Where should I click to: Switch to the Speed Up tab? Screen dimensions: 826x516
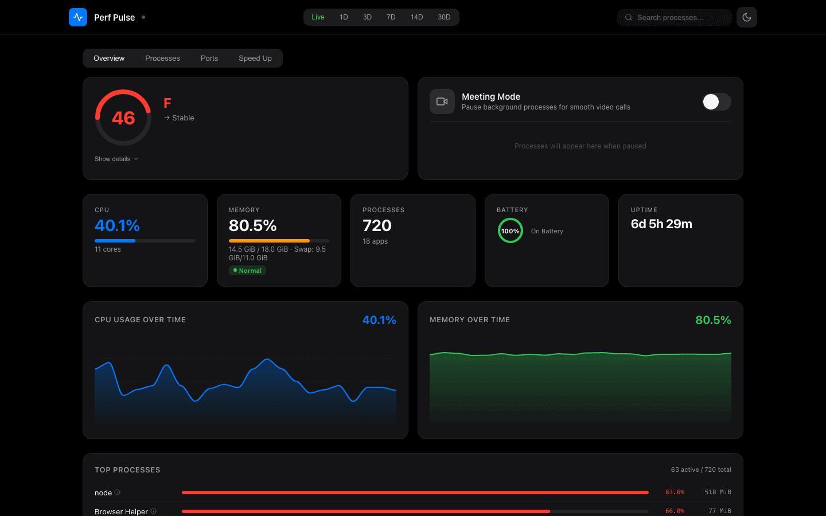(255, 58)
